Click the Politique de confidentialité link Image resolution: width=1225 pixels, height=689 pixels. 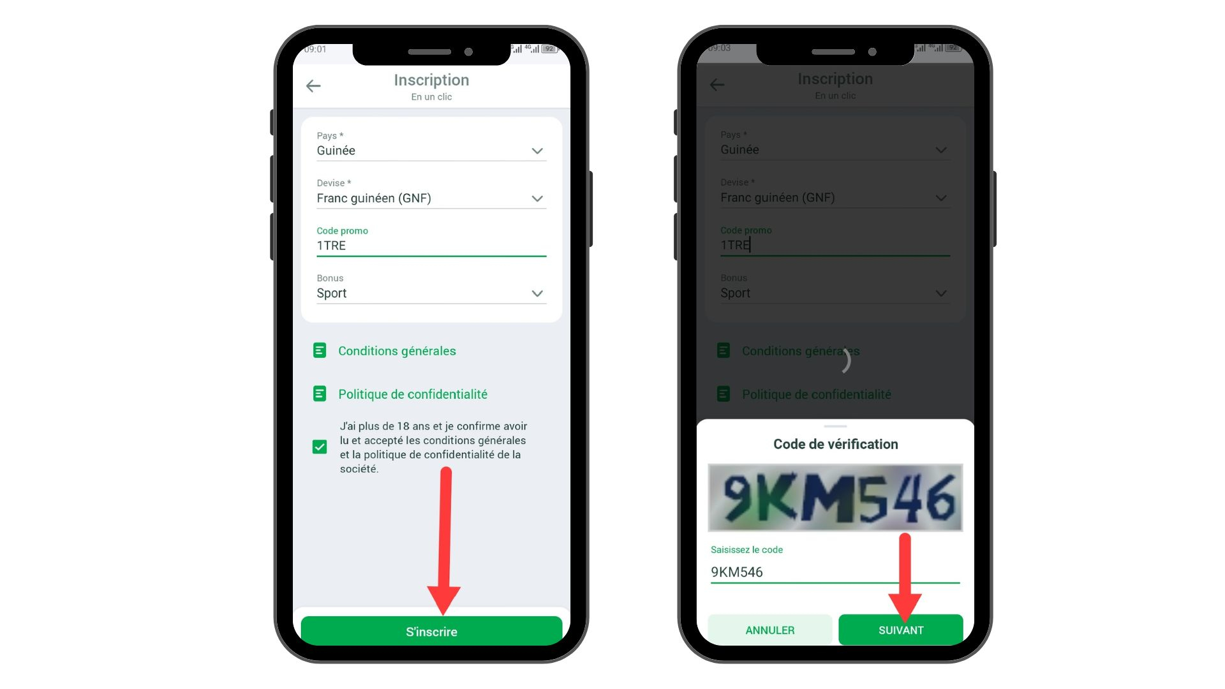(x=411, y=393)
